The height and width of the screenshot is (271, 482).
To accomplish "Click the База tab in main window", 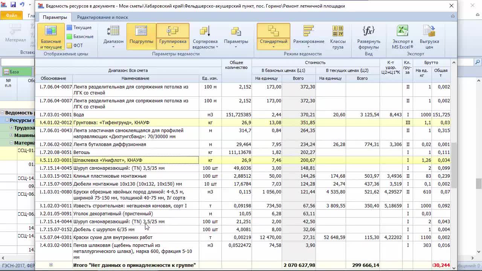I will click(x=16, y=72).
